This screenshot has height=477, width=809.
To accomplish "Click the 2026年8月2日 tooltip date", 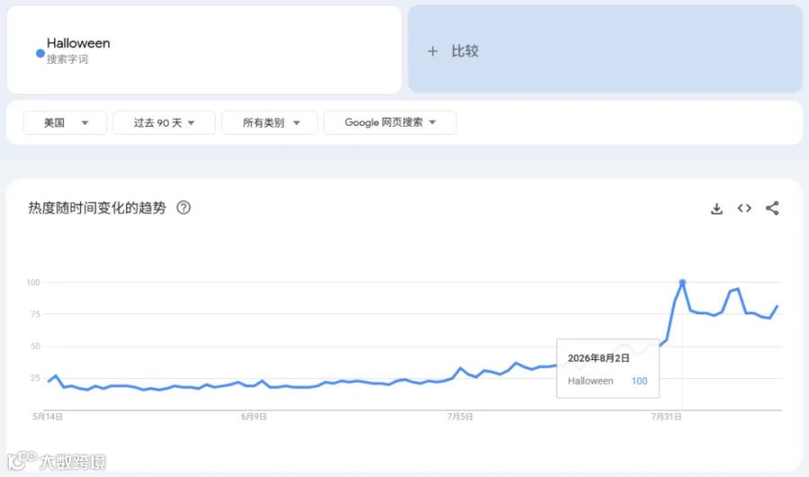I will coord(599,358).
